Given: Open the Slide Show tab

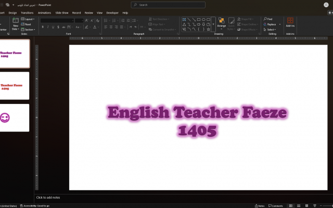Looking at the screenshot, I should [x=62, y=12].
